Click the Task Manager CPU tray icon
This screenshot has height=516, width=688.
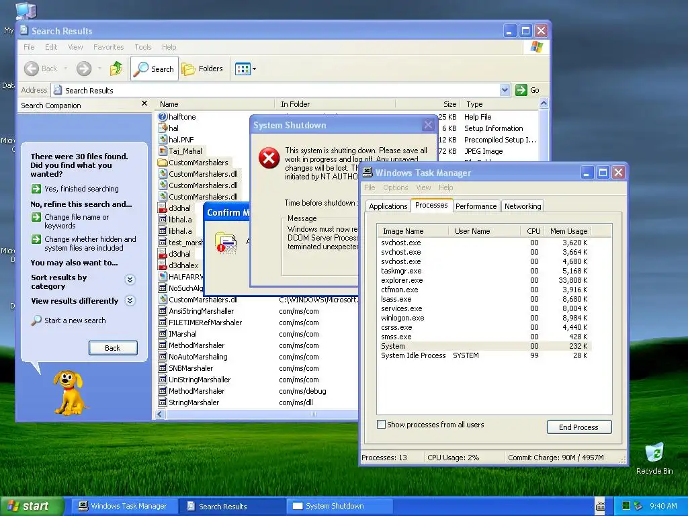click(627, 506)
